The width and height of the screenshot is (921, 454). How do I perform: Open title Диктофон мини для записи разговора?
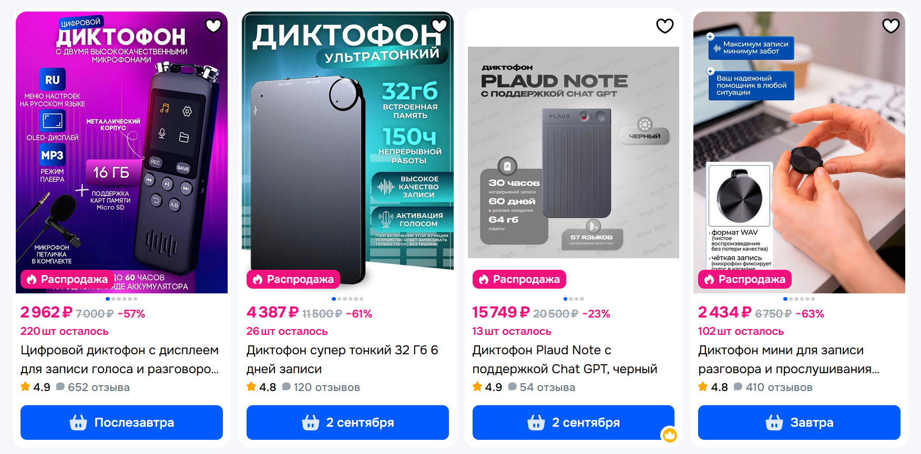click(789, 360)
